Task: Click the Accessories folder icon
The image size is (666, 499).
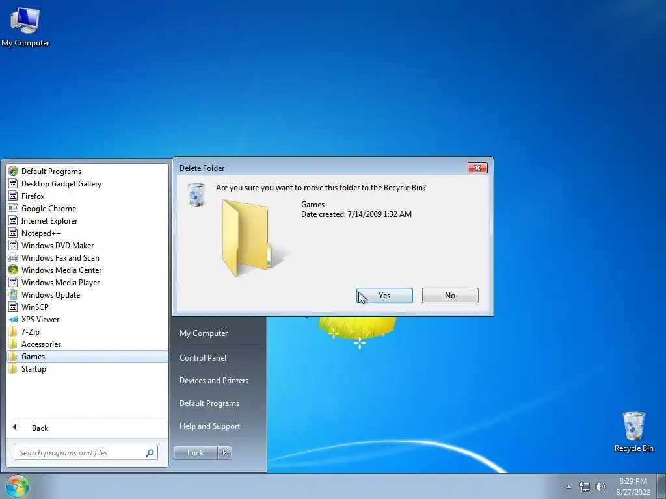Action: (x=13, y=344)
